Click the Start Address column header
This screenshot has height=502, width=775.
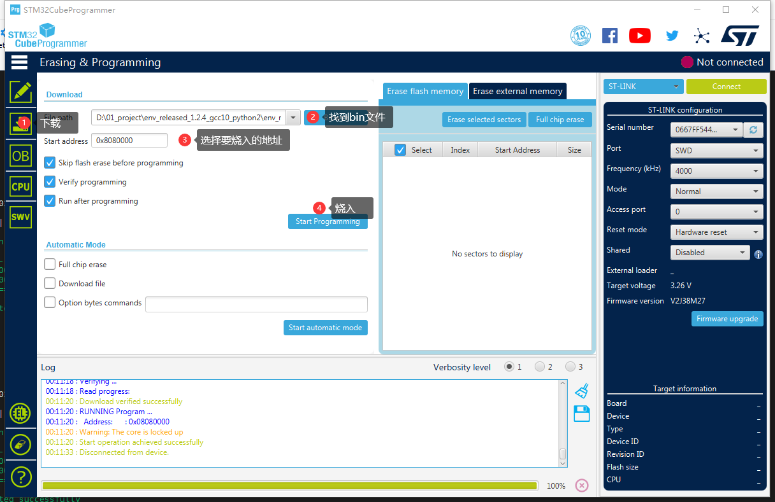tap(518, 150)
